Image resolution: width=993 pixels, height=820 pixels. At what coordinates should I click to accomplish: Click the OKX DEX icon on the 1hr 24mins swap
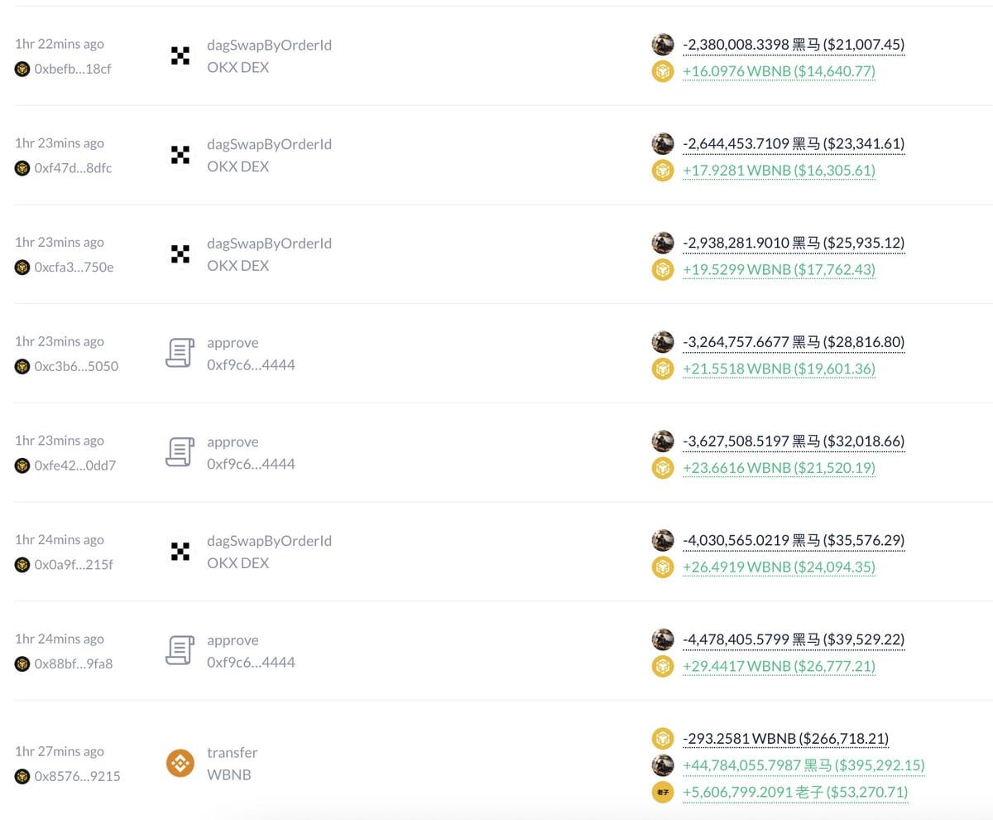(179, 552)
